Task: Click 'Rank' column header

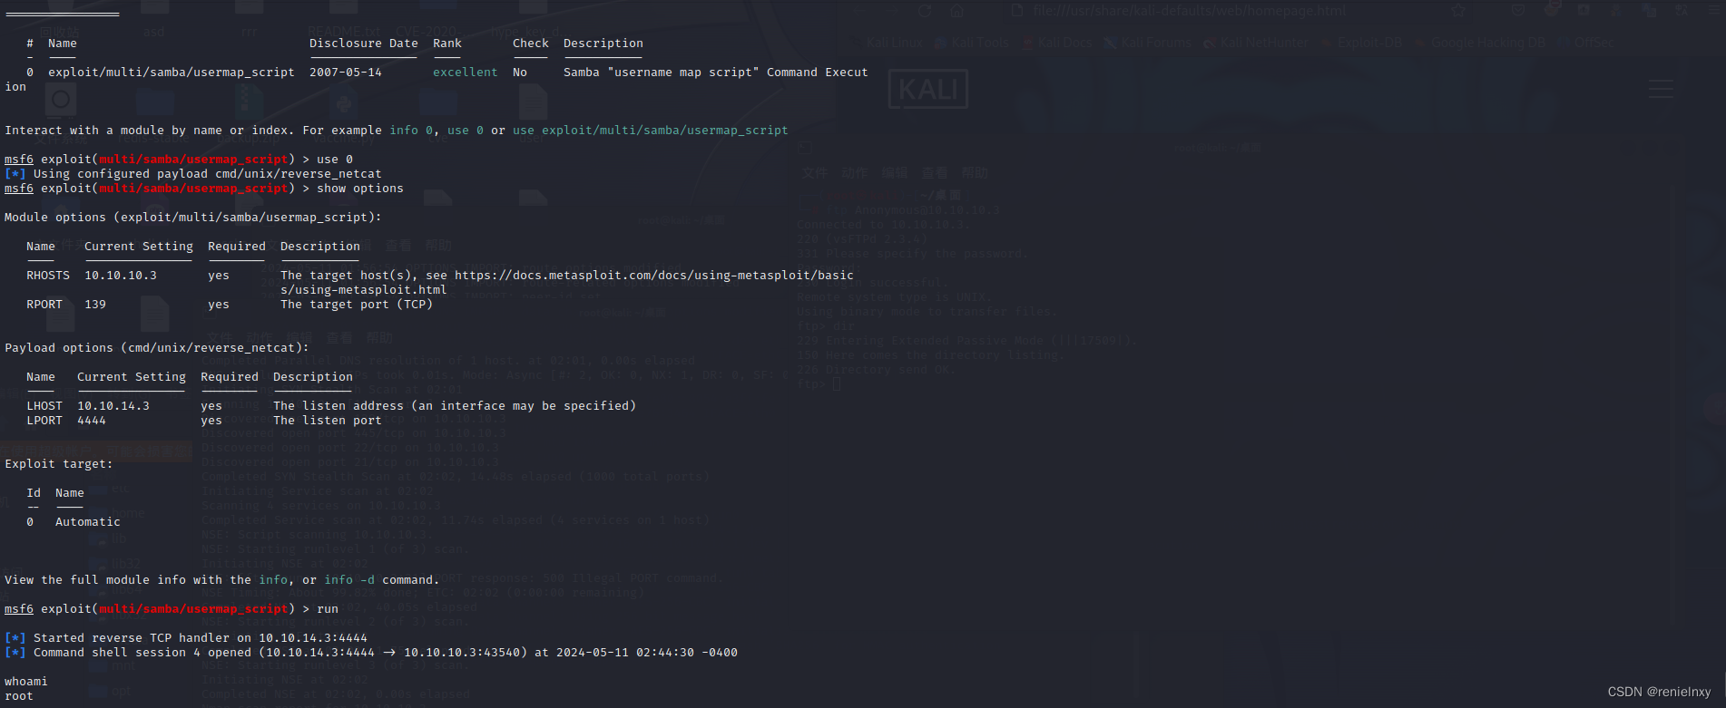Action: [x=447, y=44]
